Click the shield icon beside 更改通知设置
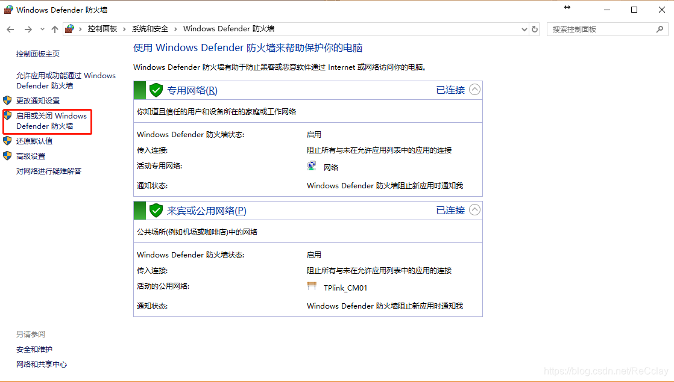This screenshot has height=382, width=674. point(7,100)
